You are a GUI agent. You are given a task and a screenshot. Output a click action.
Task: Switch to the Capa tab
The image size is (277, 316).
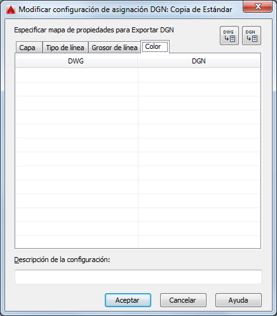[29, 48]
